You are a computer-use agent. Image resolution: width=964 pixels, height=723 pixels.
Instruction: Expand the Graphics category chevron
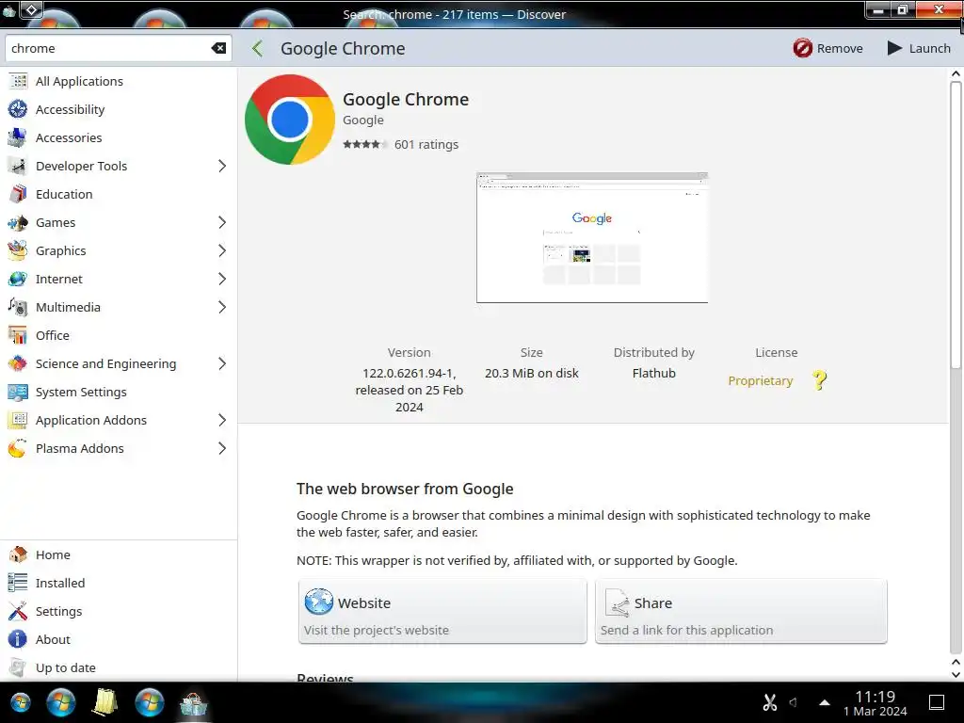pyautogui.click(x=222, y=250)
